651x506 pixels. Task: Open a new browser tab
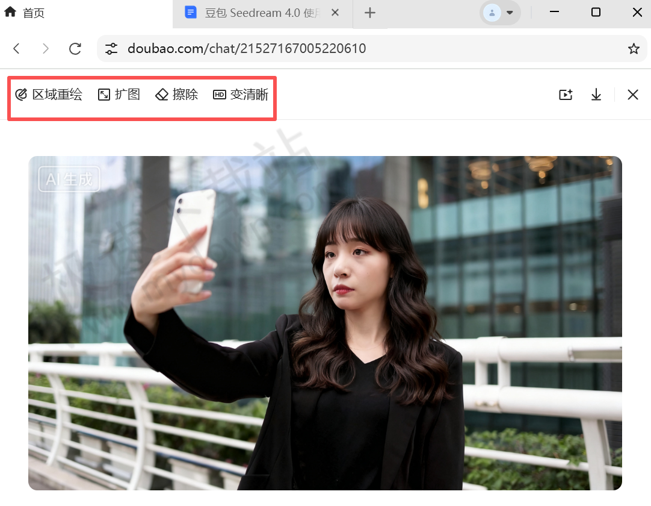pyautogui.click(x=371, y=12)
